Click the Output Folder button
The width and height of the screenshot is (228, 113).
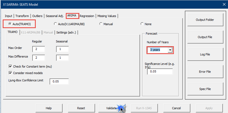click(205, 20)
